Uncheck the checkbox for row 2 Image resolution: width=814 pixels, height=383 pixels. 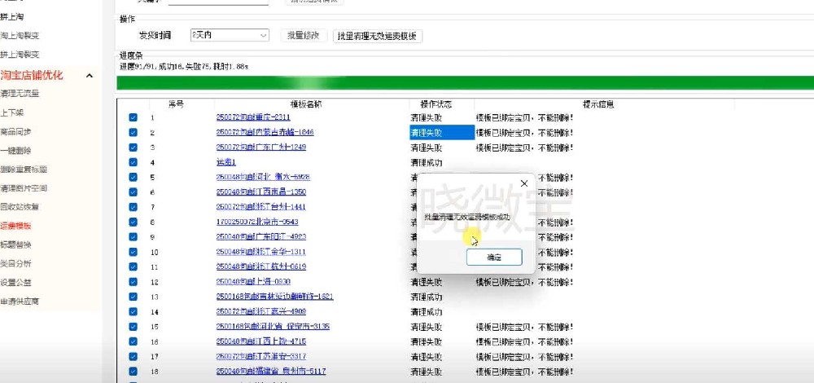click(133, 133)
